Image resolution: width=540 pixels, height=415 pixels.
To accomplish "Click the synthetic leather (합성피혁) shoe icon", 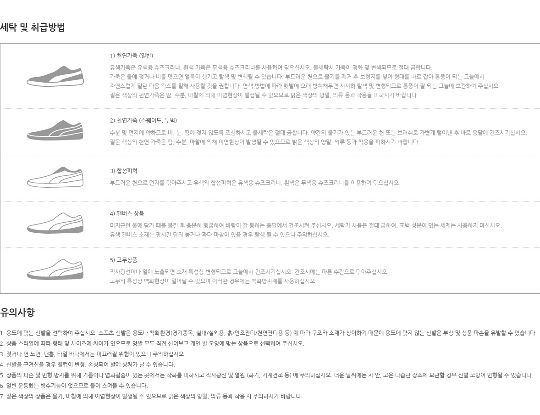I will tap(55, 177).
